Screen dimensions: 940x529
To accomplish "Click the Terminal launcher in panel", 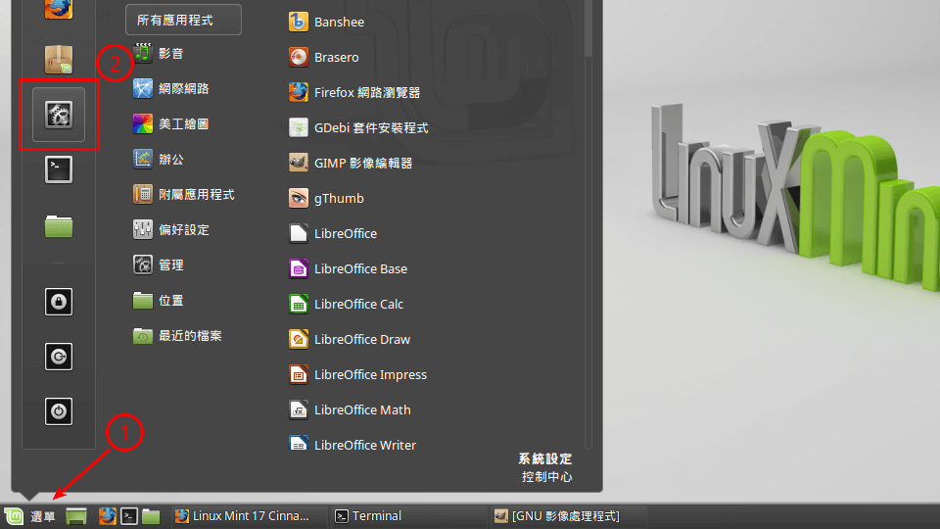I will click(129, 516).
